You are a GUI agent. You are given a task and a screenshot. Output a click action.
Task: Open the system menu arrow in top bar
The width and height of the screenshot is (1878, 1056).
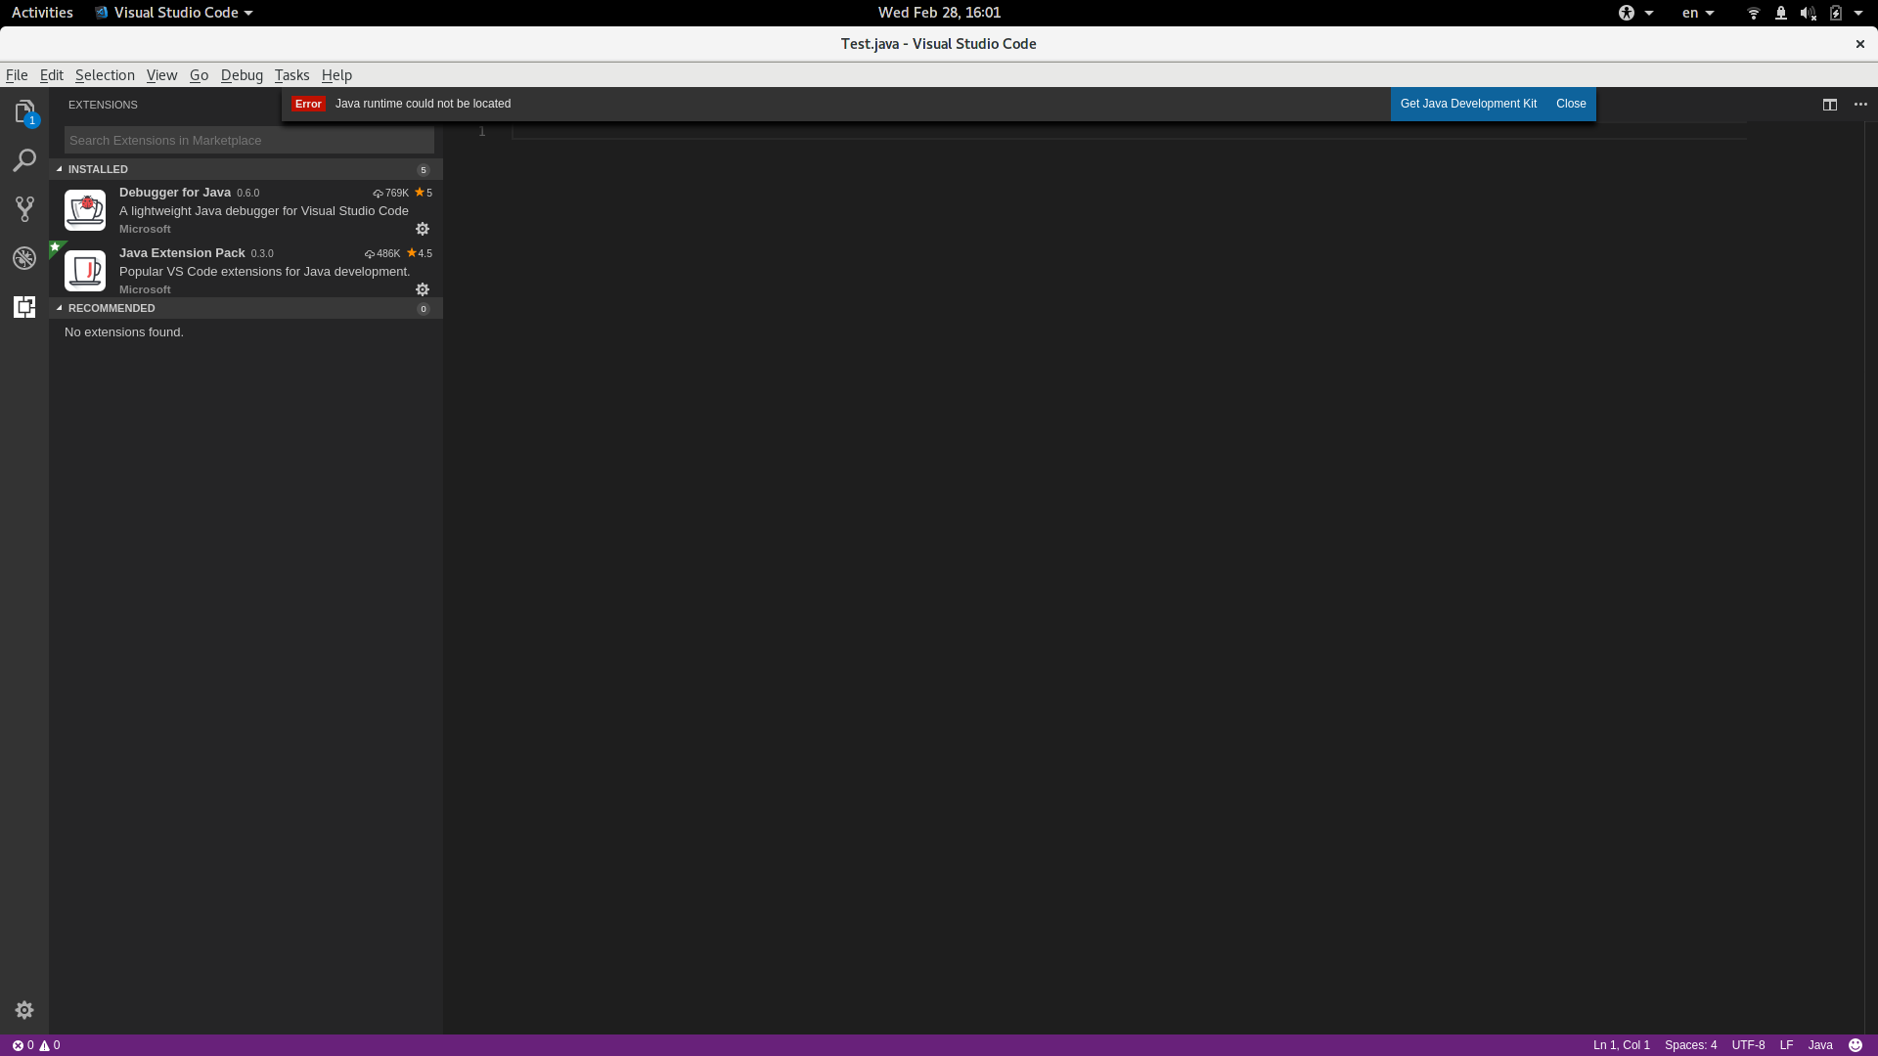pos(1858,13)
